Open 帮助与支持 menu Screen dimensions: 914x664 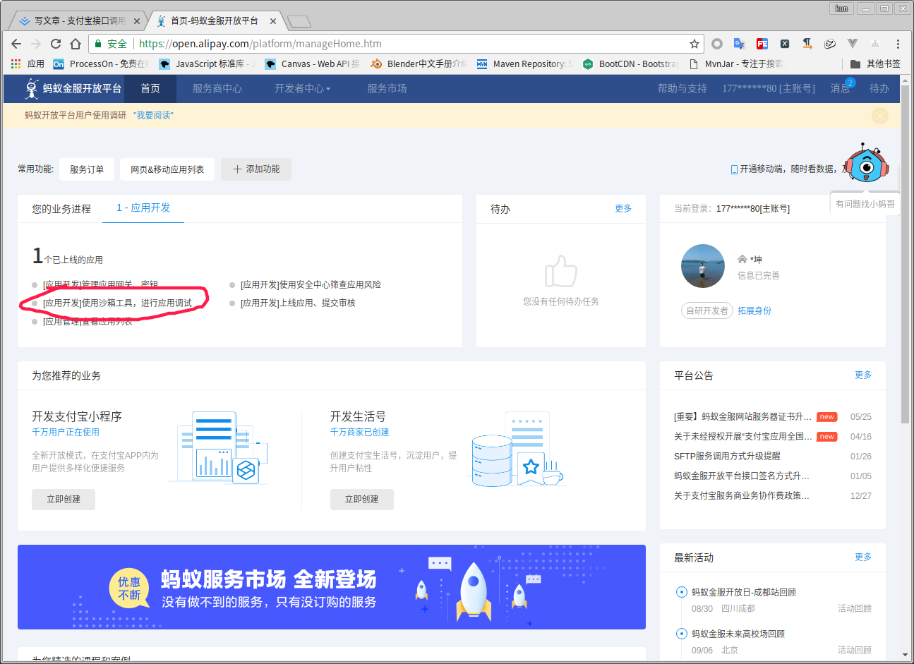click(683, 88)
